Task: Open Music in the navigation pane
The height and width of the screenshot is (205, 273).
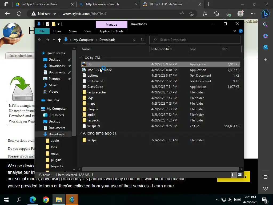Action: (x=53, y=85)
